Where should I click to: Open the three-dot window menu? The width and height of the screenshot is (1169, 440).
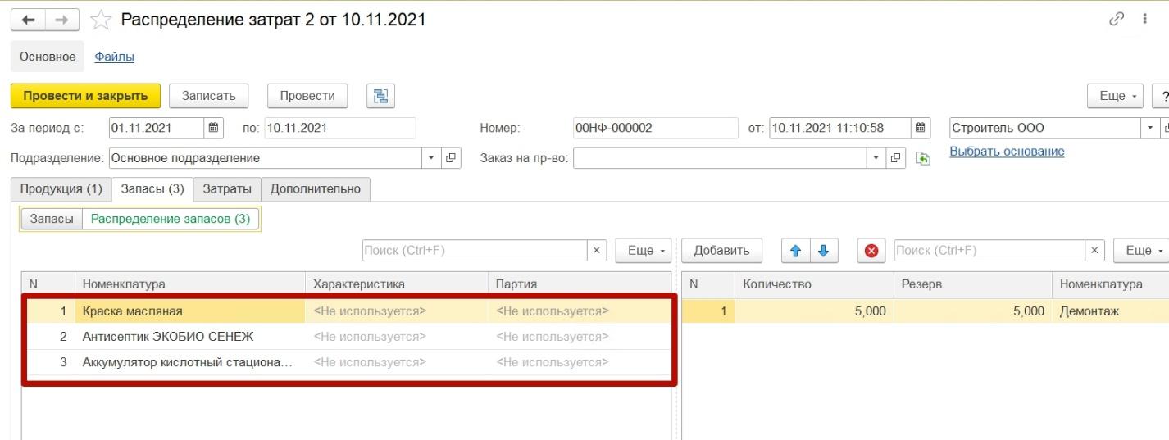[1144, 19]
